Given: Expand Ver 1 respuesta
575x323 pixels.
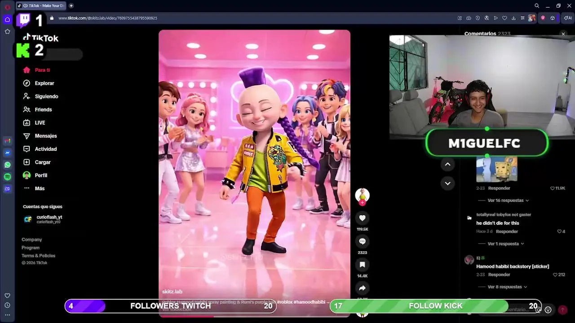Looking at the screenshot, I should (x=506, y=244).
